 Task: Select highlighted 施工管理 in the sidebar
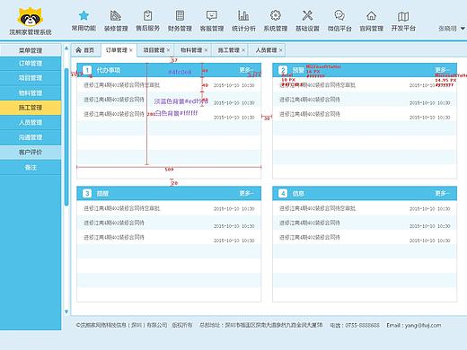tap(31, 108)
